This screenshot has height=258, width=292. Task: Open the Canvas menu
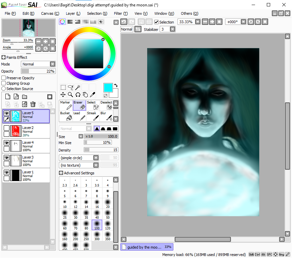(50, 13)
